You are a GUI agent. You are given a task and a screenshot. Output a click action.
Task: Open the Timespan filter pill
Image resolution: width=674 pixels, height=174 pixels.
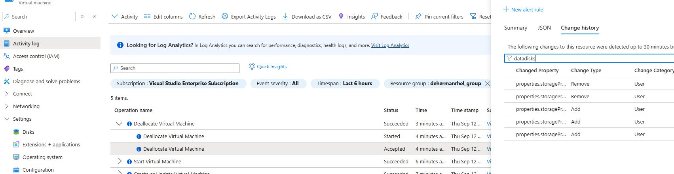pyautogui.click(x=345, y=84)
